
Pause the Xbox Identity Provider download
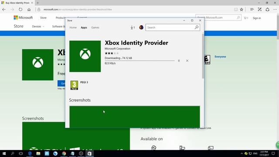pos(179,61)
